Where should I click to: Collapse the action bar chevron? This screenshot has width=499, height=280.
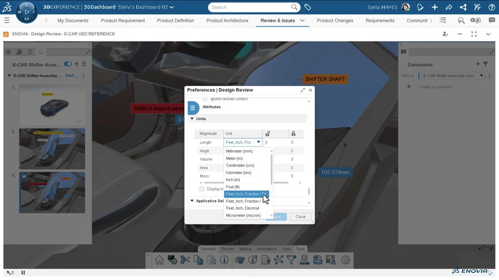pos(148,255)
